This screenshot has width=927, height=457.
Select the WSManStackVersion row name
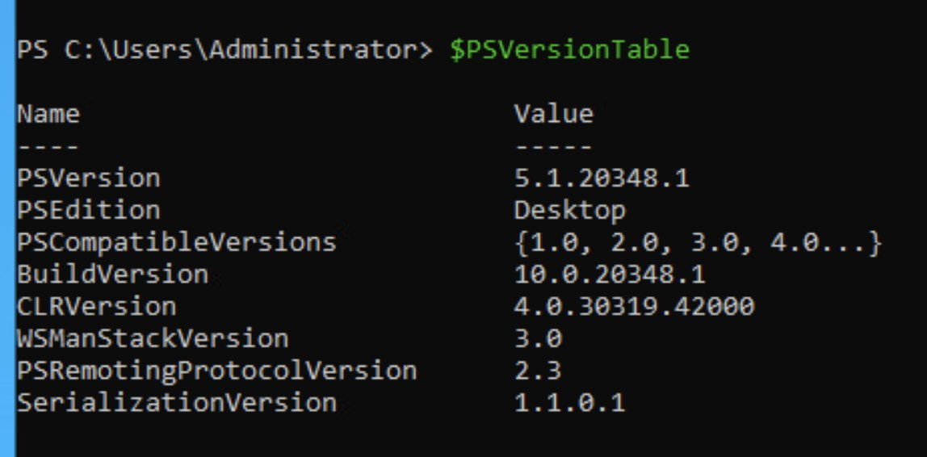(153, 338)
